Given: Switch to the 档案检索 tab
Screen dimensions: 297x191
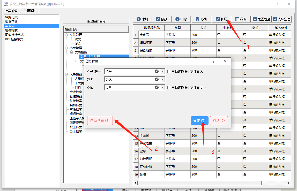Looking at the screenshot, I should [x=11, y=11].
